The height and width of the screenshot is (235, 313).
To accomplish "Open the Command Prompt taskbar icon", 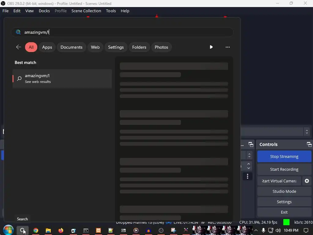I will (86, 230).
